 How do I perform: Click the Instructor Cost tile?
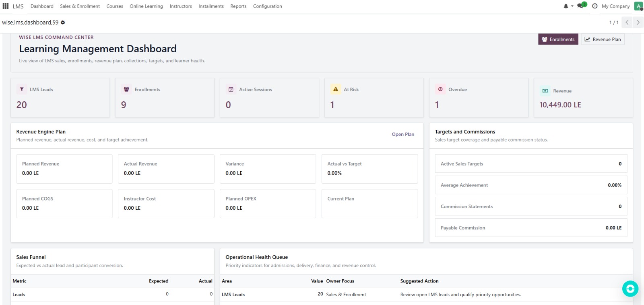(166, 204)
